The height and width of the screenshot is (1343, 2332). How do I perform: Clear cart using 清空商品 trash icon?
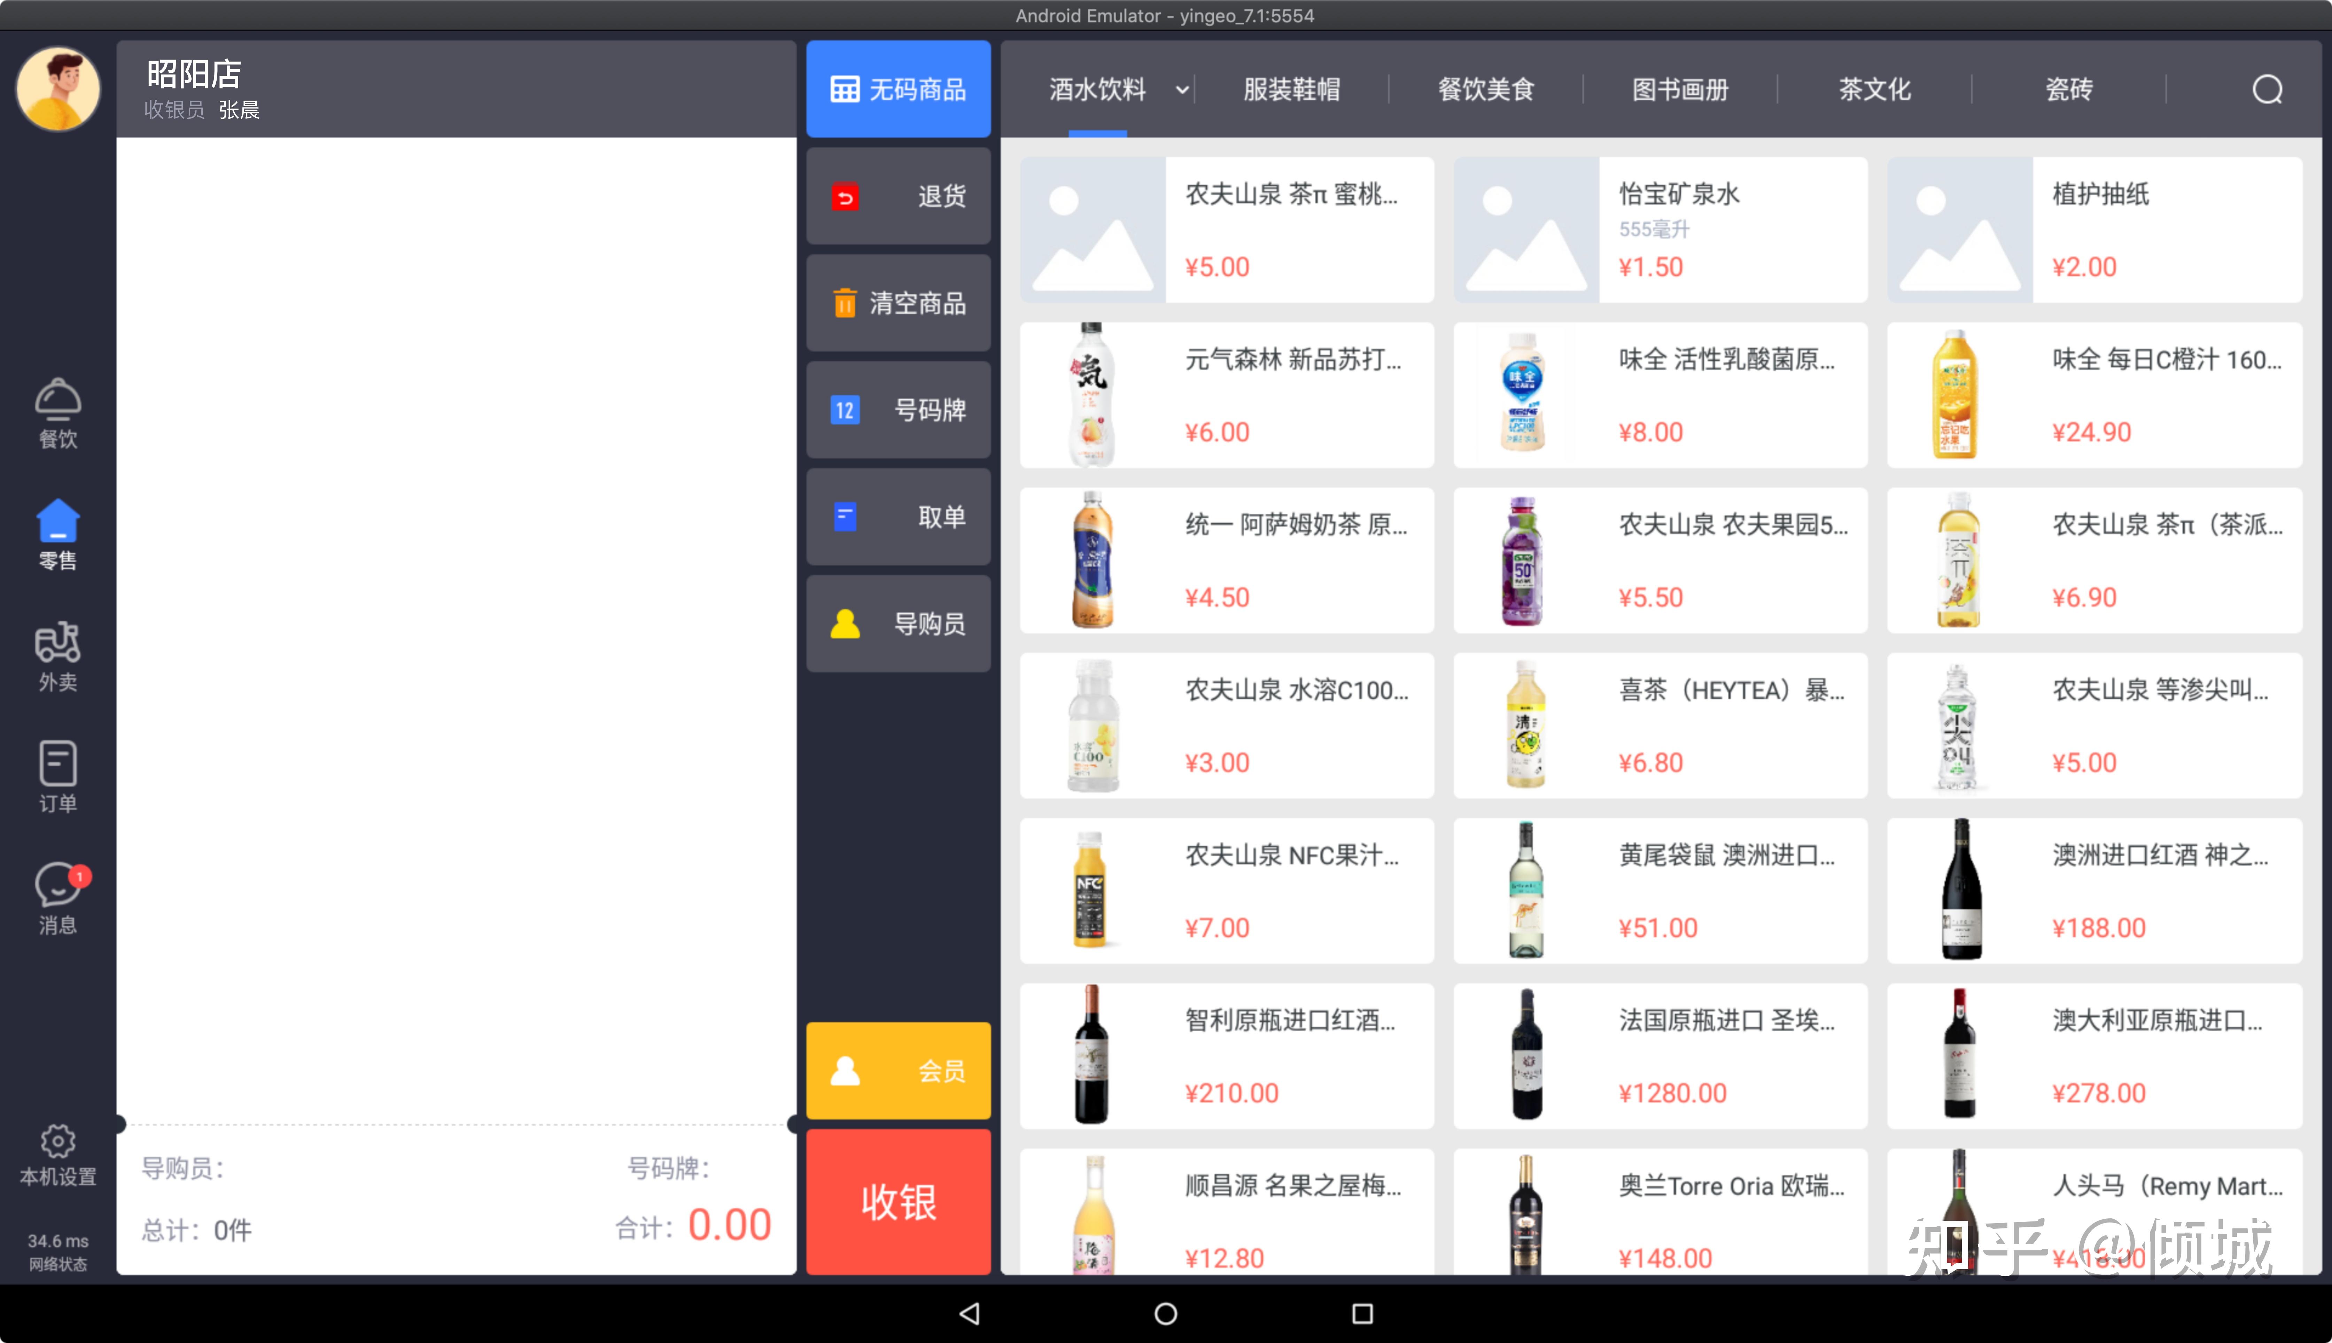[897, 303]
